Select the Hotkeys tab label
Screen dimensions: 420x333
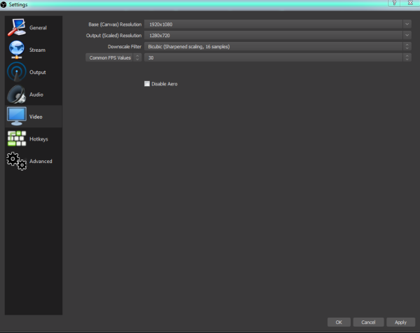coord(38,139)
